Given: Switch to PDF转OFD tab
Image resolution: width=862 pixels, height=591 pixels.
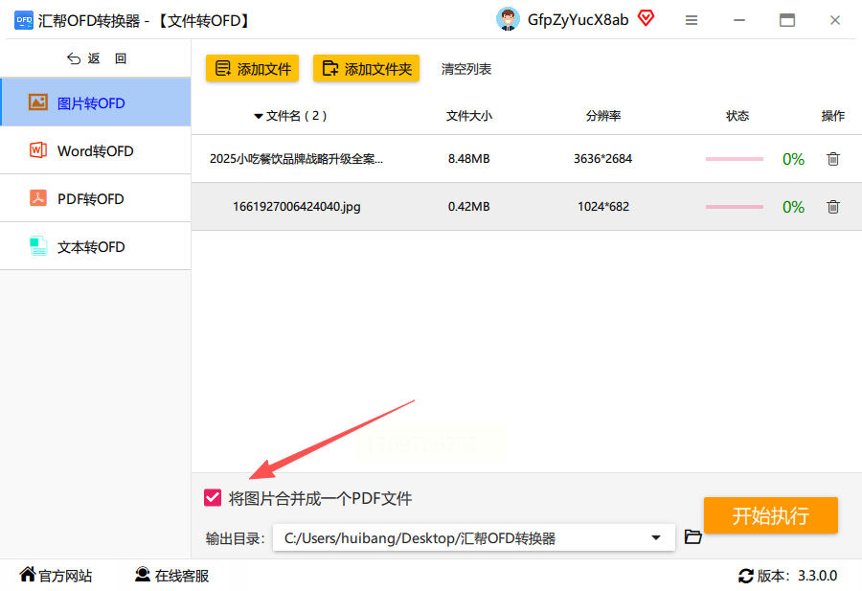Looking at the screenshot, I should point(96,198).
